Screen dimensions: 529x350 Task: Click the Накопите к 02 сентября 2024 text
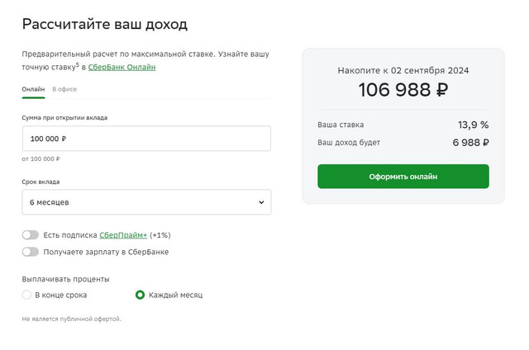(403, 70)
